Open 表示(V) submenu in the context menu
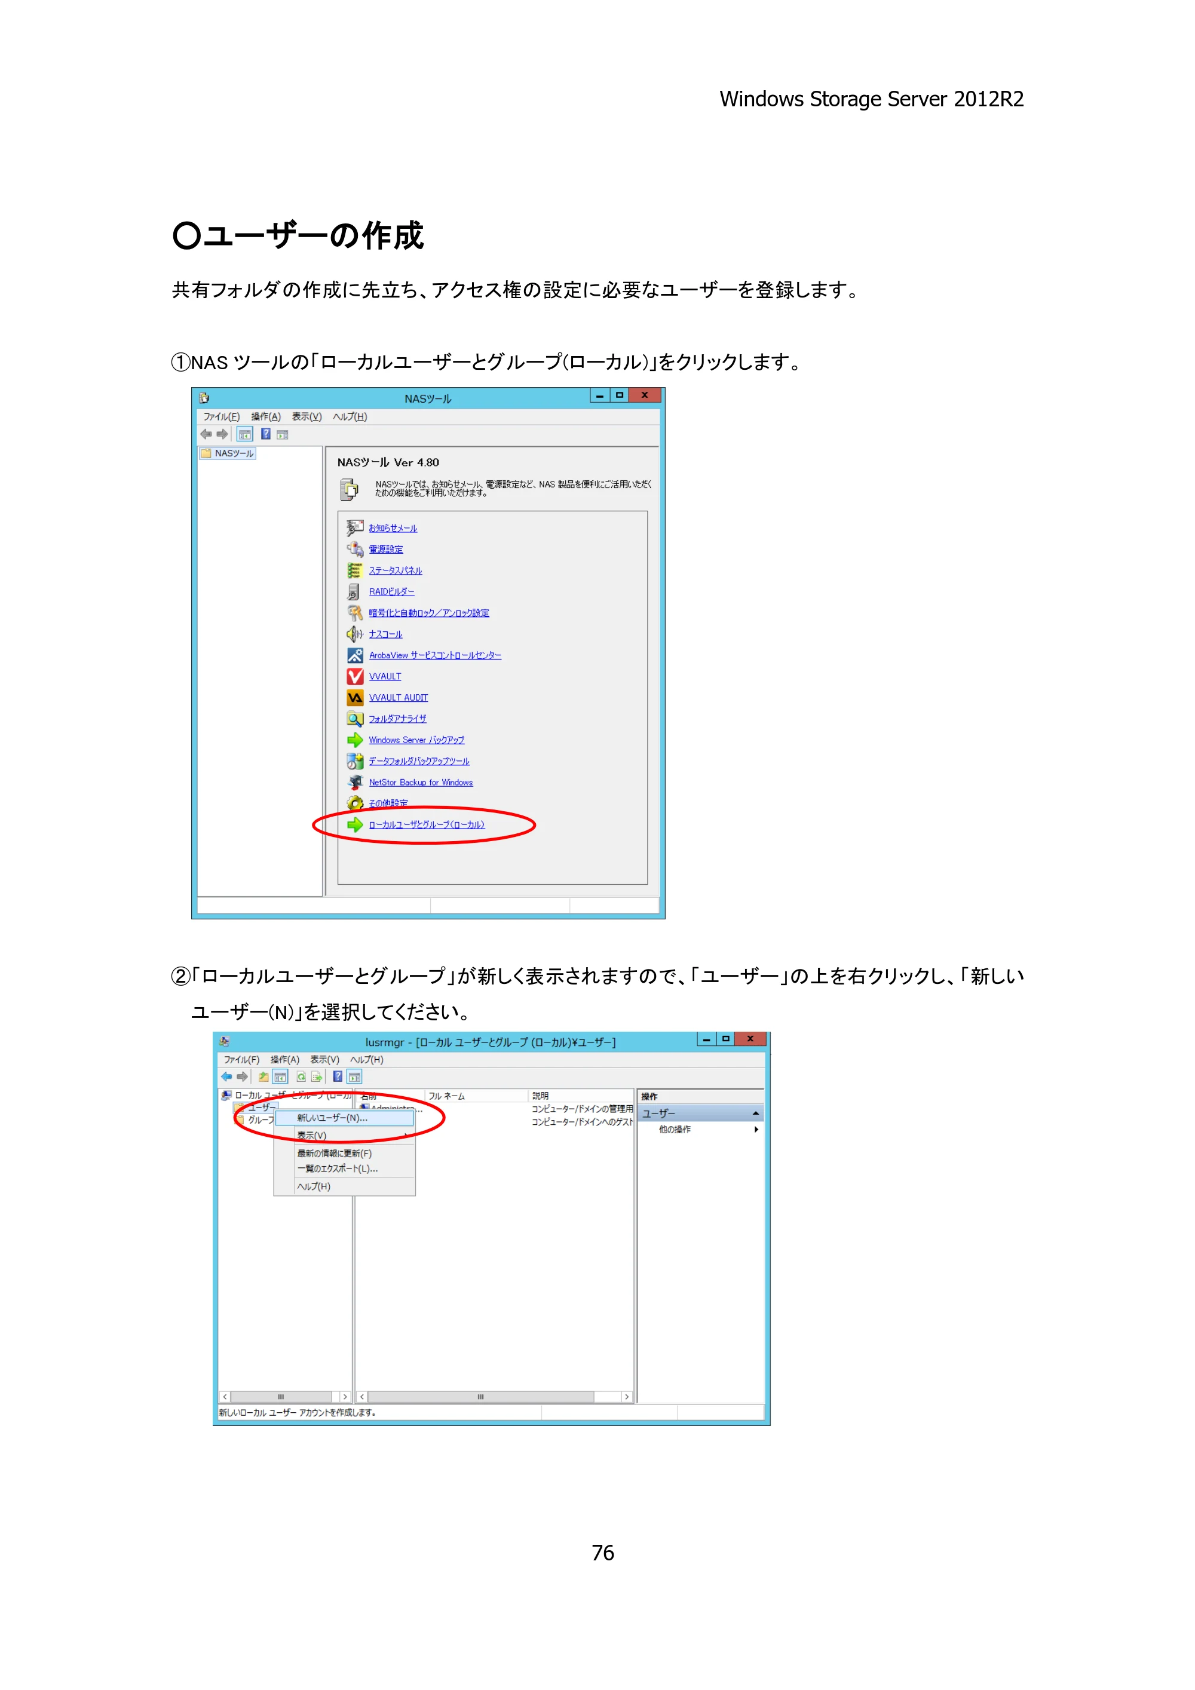 [344, 1135]
